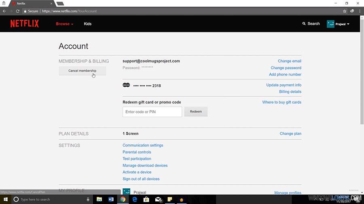Click the Redeem button
Viewport: 364px width, 204px height.
click(x=196, y=112)
